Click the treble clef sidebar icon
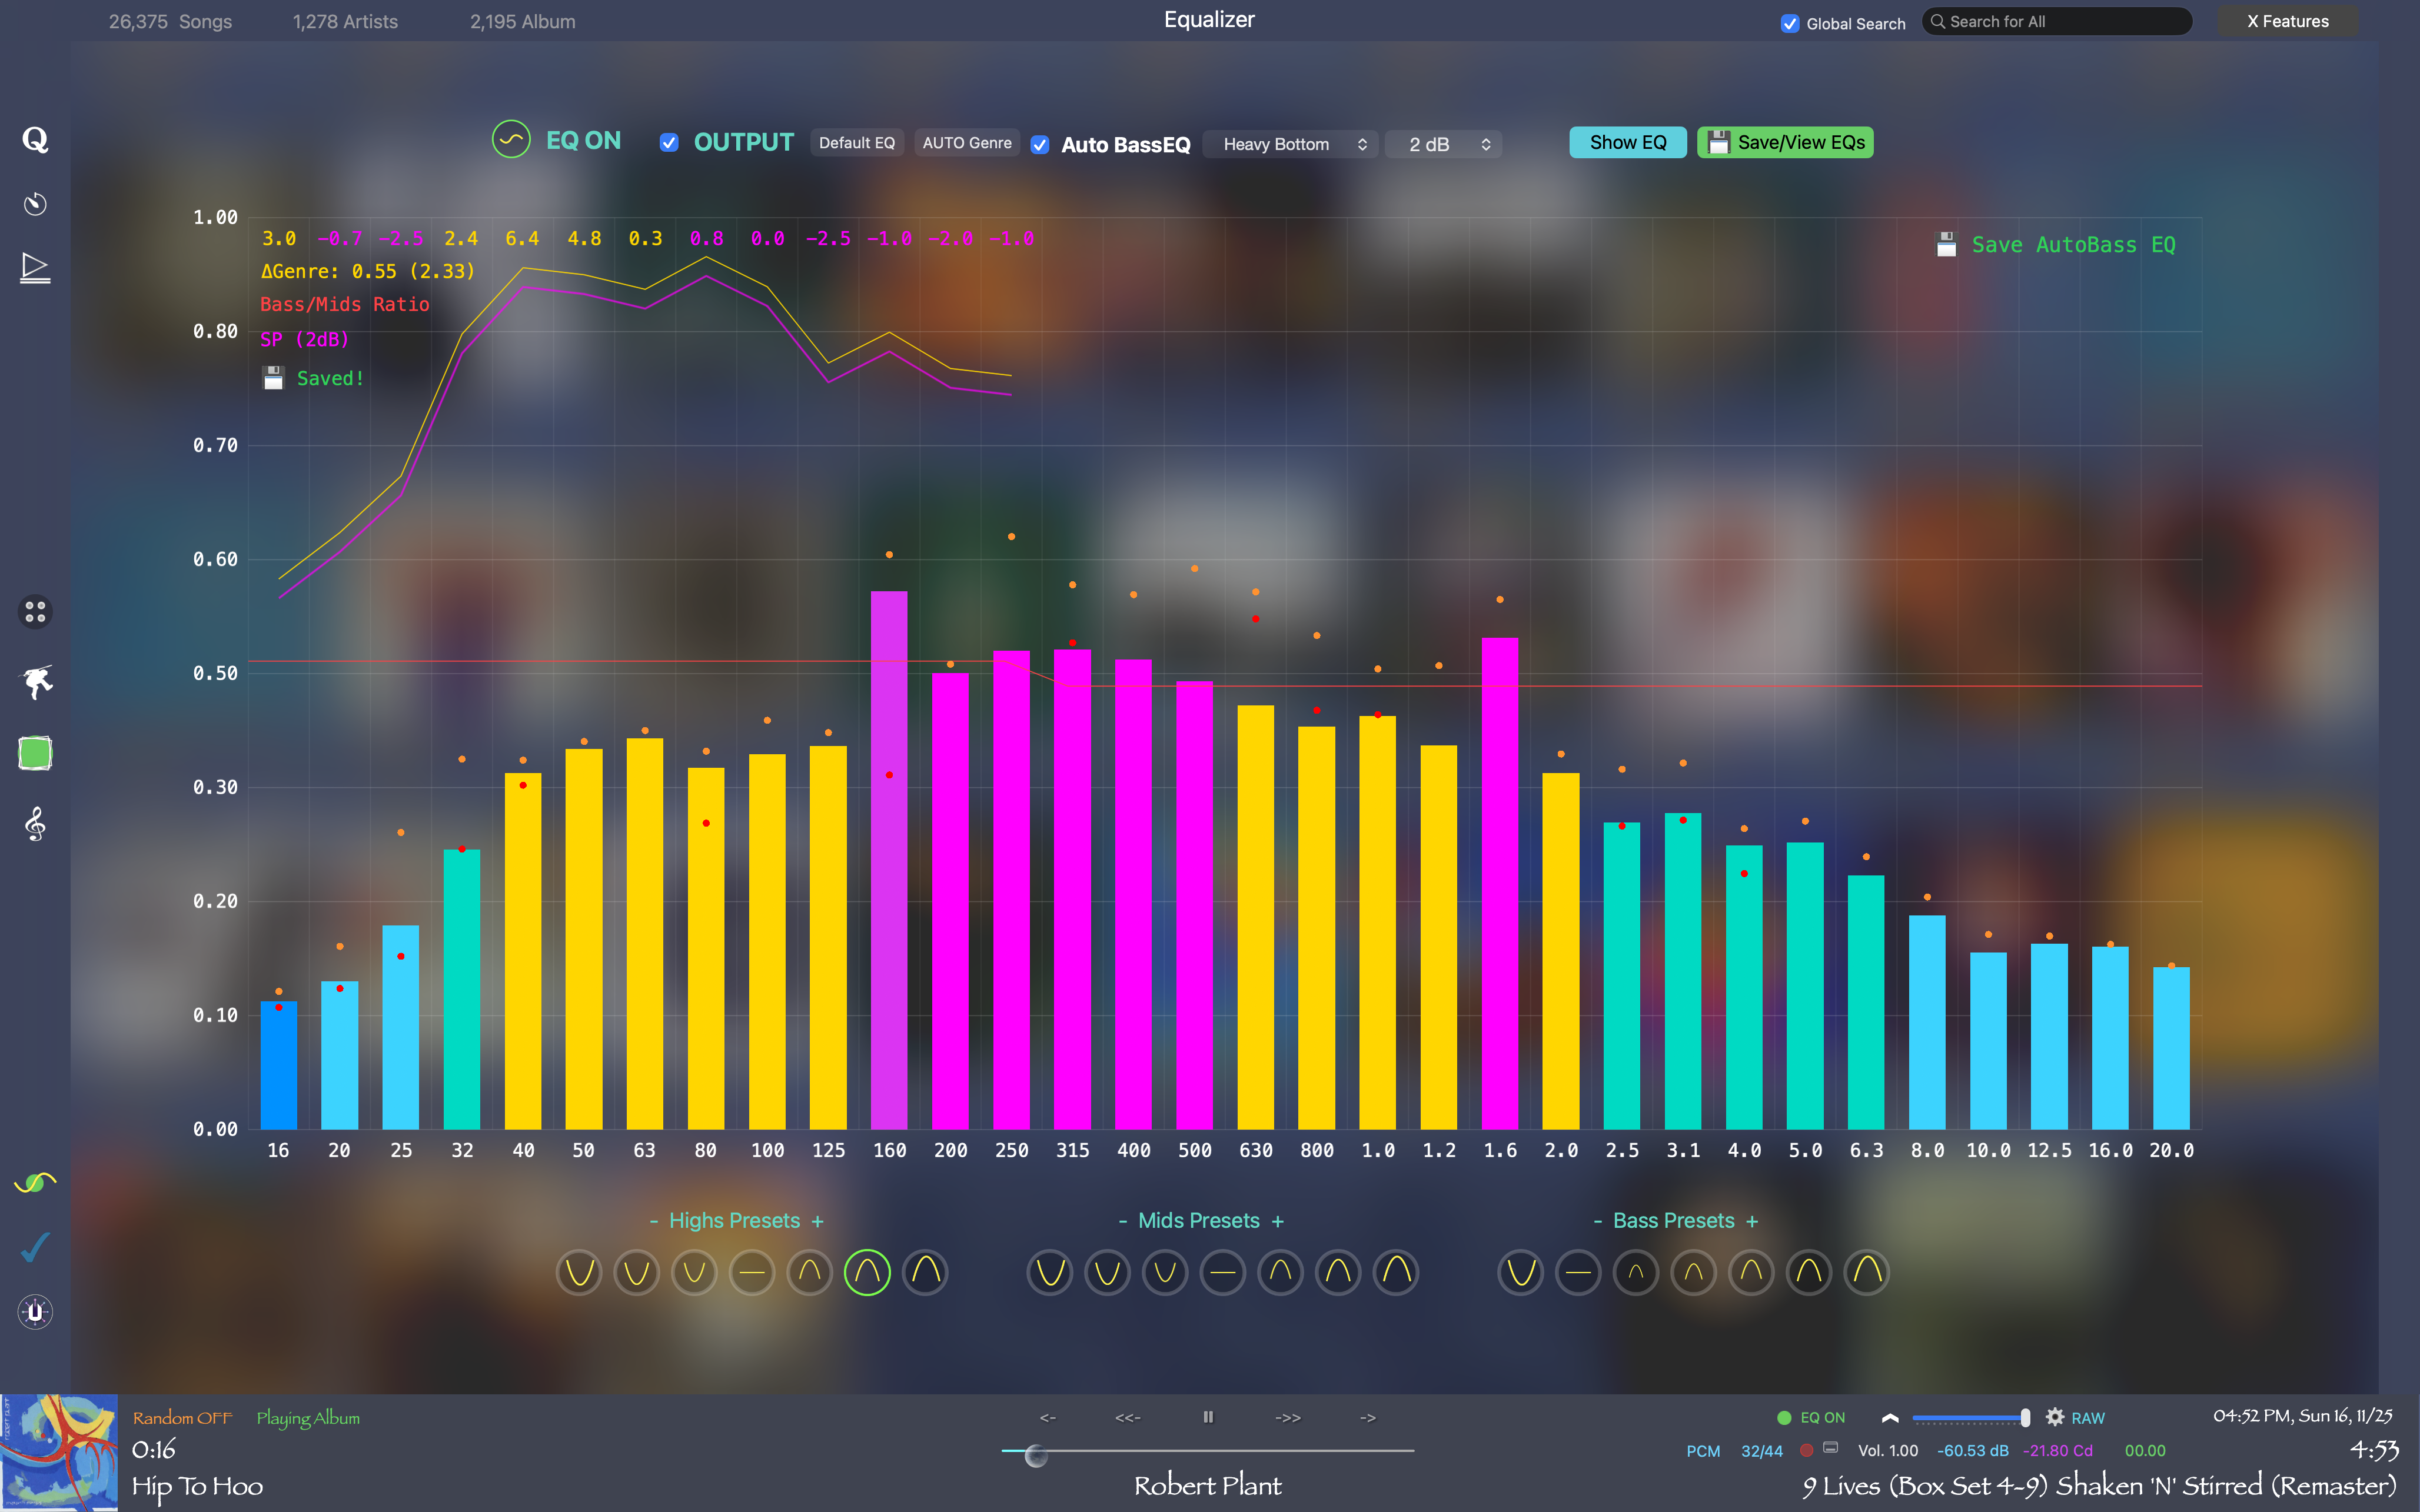This screenshot has width=2420, height=1512. (35, 825)
